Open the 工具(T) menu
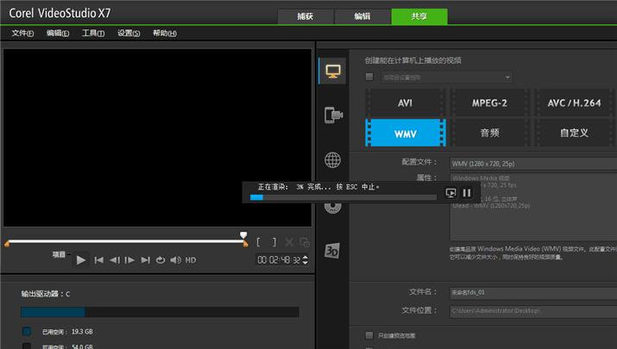The height and width of the screenshot is (349, 617). [x=93, y=34]
